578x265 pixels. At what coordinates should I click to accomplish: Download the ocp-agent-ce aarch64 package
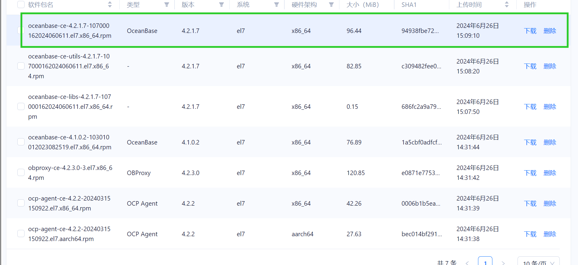pos(530,234)
